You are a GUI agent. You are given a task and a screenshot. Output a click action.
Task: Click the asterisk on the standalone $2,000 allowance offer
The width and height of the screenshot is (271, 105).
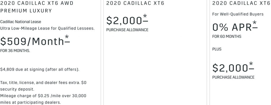coord(145,18)
